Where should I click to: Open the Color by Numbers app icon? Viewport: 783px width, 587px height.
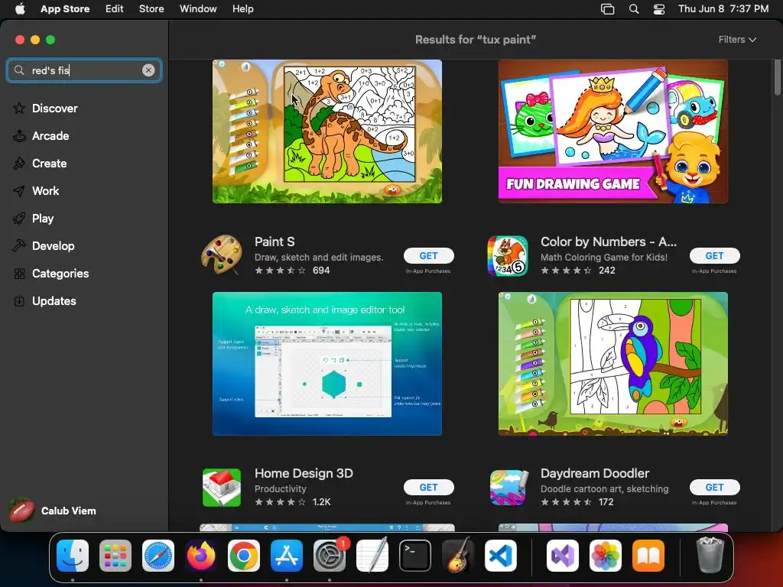508,255
